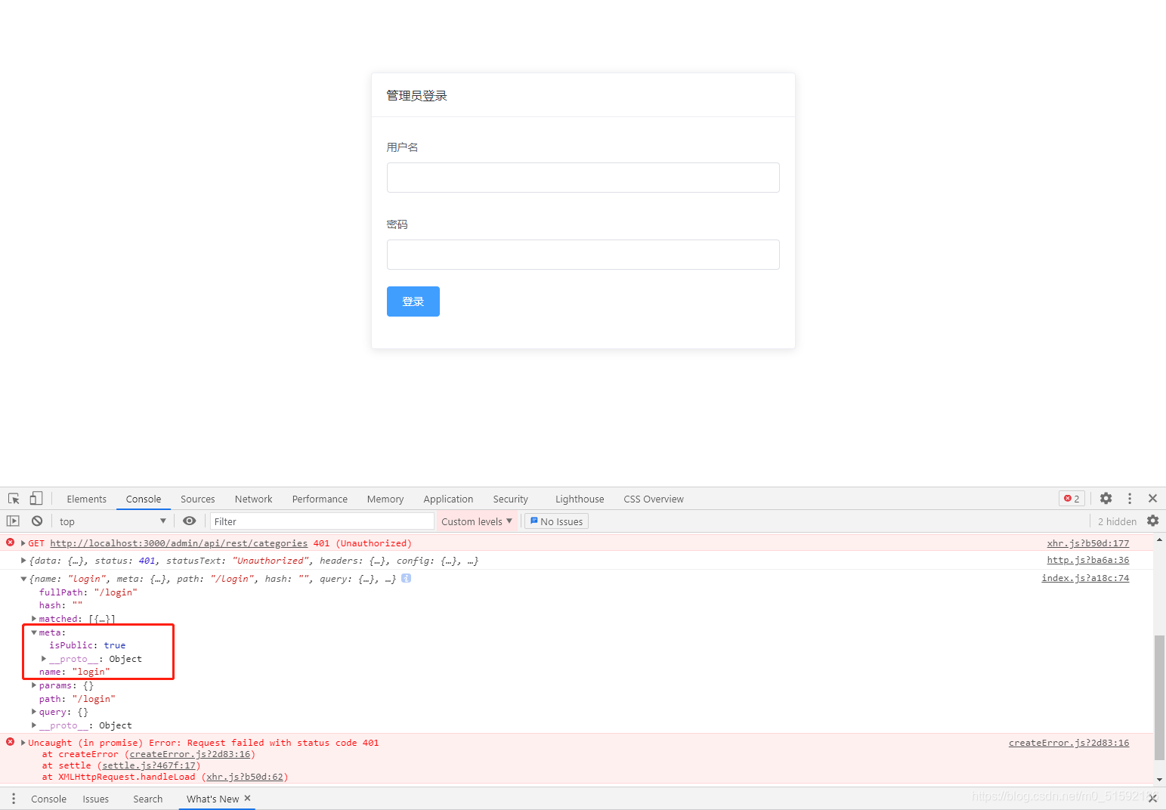Open createError.js?2d83:16 link at right edge
Image resolution: width=1166 pixels, height=810 pixels.
(1069, 743)
